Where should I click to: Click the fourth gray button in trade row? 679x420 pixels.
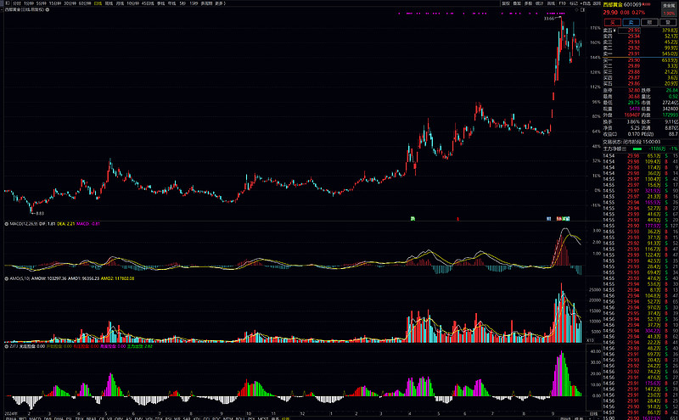[668, 23]
